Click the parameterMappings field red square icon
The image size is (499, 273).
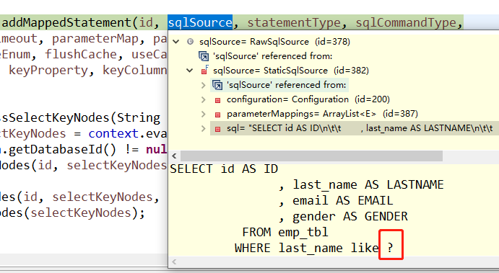[x=217, y=115]
